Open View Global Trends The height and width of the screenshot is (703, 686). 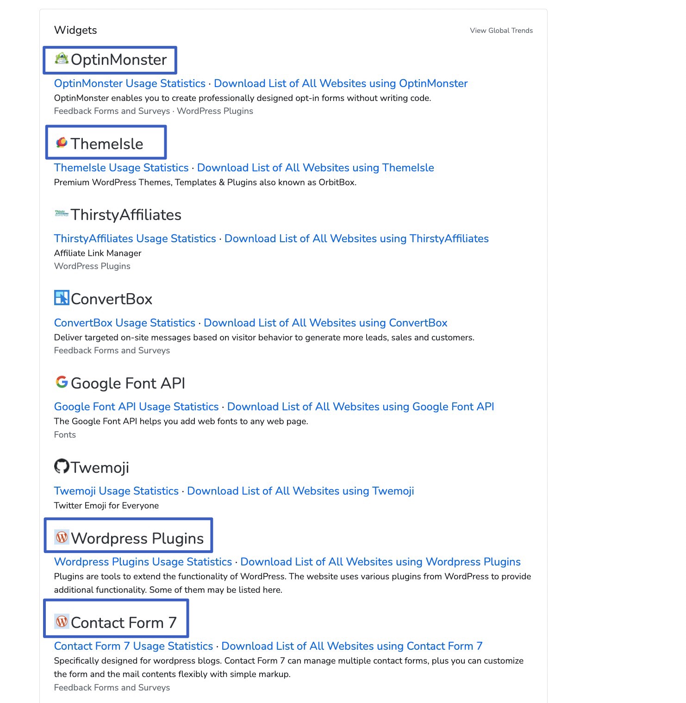501,30
